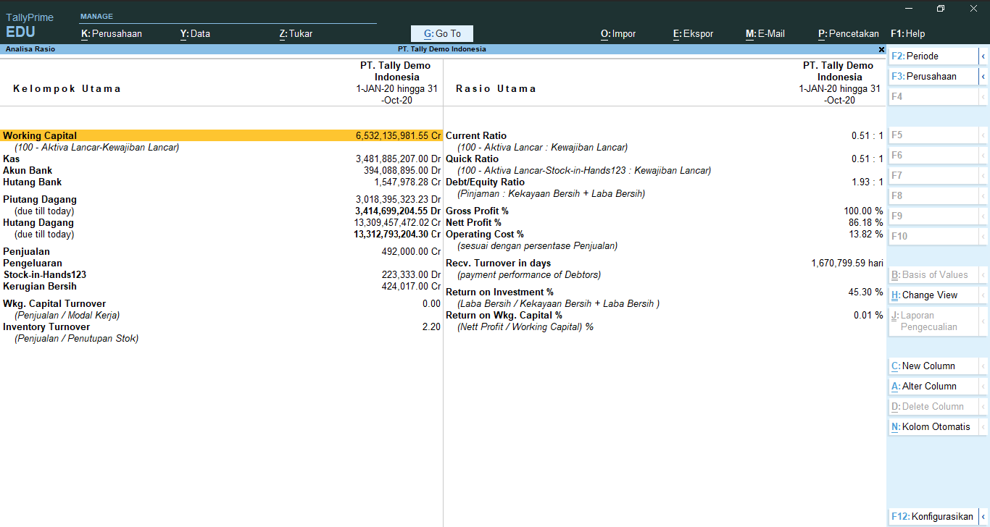
Task: Open the Data menu
Action: pos(195,33)
